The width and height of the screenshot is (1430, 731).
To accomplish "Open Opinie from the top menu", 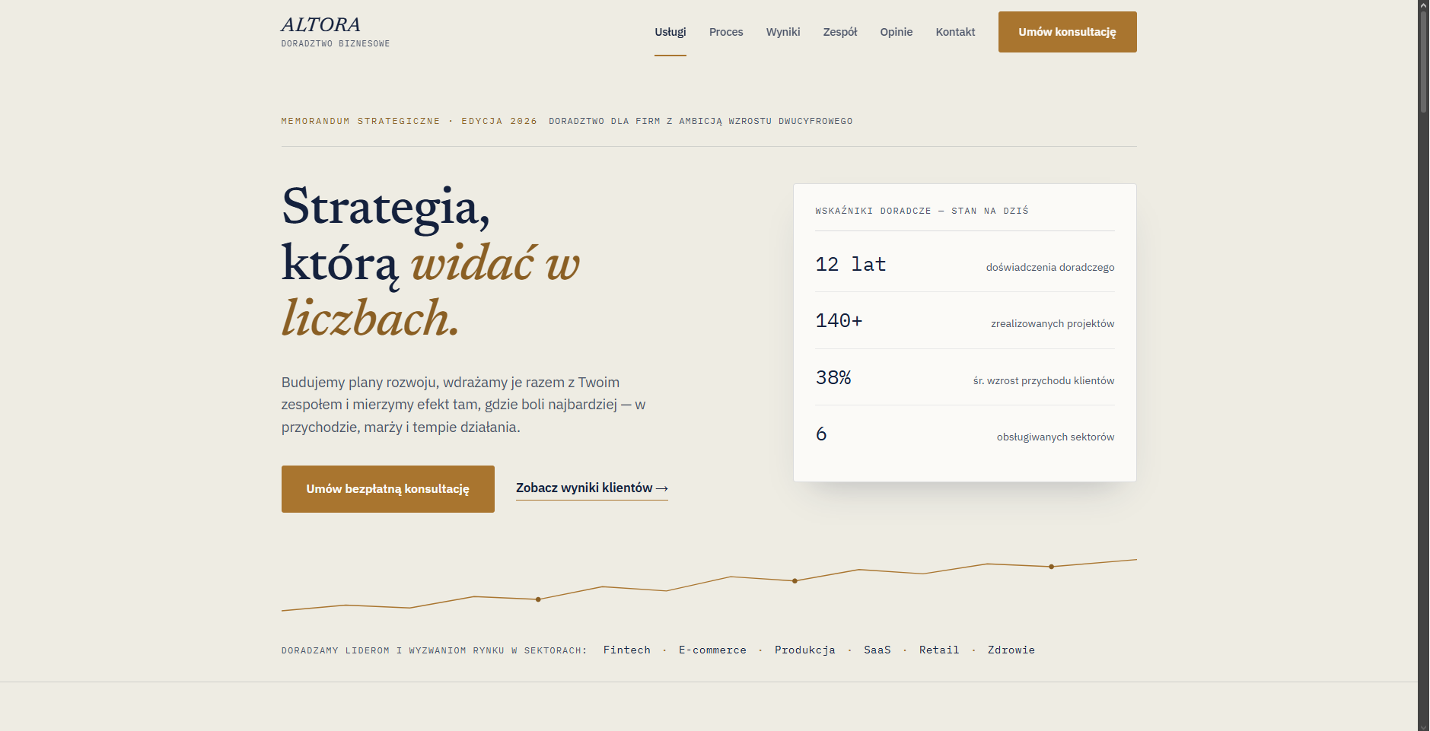I will [897, 32].
